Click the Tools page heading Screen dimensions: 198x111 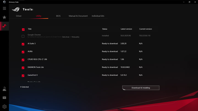tap(28, 9)
